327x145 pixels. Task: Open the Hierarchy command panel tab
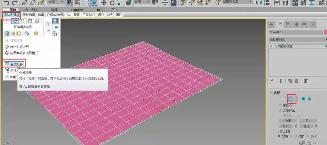288,24
